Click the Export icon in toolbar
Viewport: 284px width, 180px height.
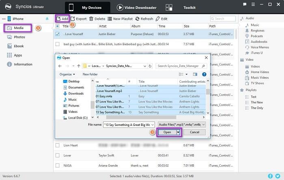click(x=73, y=19)
